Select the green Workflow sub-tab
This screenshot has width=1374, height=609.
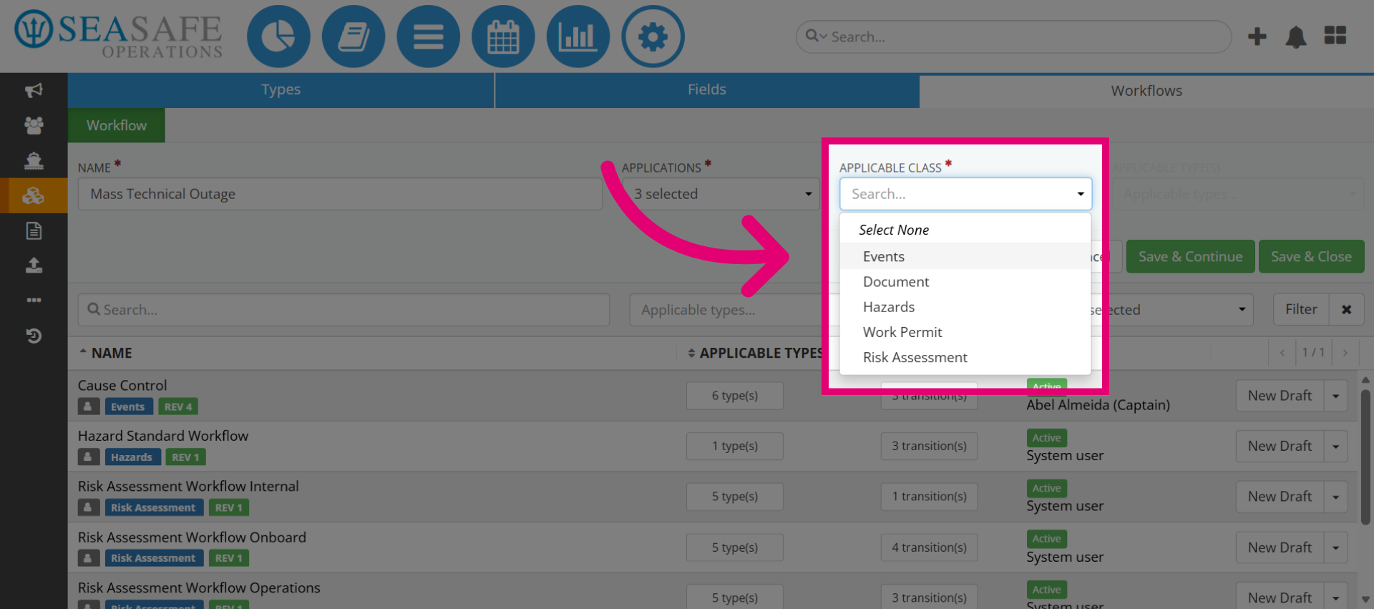tap(117, 125)
